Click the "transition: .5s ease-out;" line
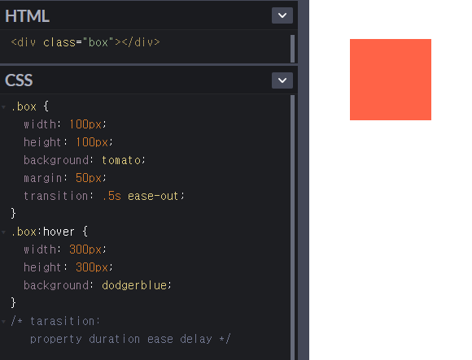Viewport: 472px width, 360px height. 104,196
